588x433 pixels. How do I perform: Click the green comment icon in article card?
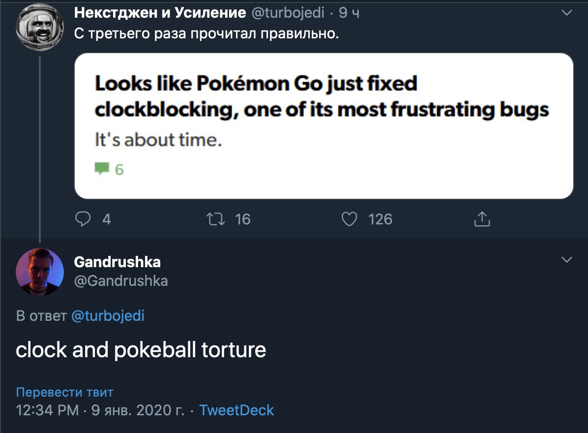coord(102,169)
